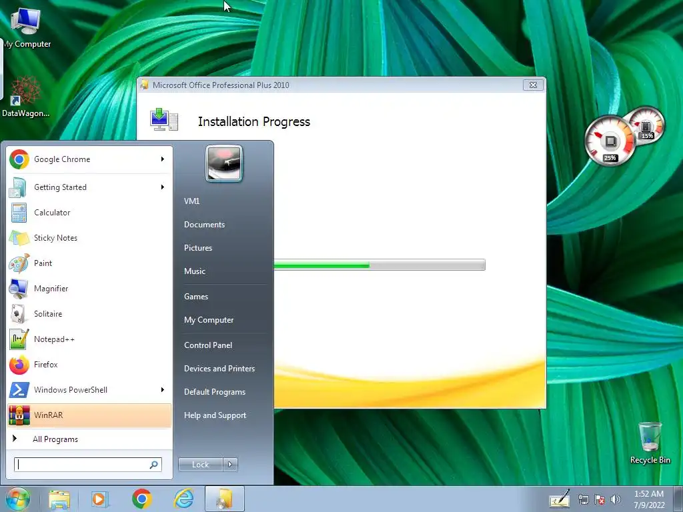The height and width of the screenshot is (512, 683).
Task: Click the Lock button
Action: click(x=201, y=465)
